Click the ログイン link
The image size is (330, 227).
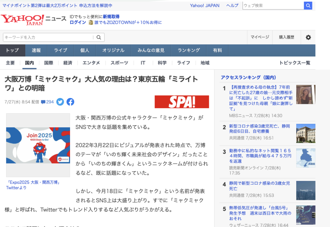point(78,22)
